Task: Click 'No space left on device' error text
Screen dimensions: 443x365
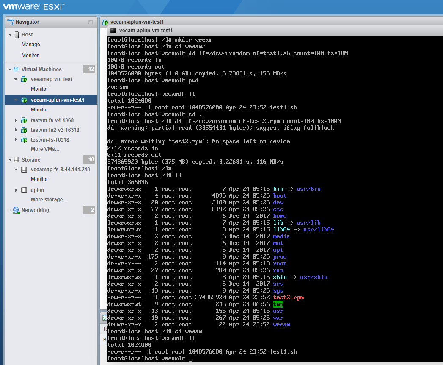Action: pyautogui.click(x=251, y=141)
